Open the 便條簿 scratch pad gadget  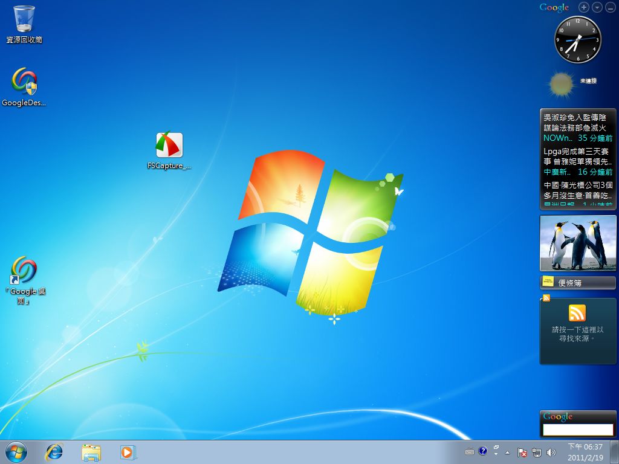[x=578, y=283]
